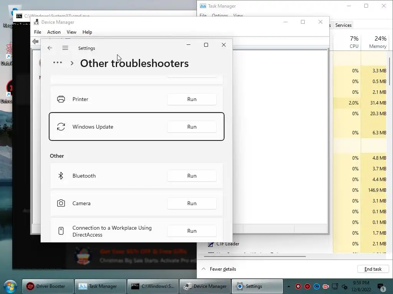Viewport: 393px width, 294px height.
Task: Switch to Task Manager taskbar button
Action: (x=100, y=286)
